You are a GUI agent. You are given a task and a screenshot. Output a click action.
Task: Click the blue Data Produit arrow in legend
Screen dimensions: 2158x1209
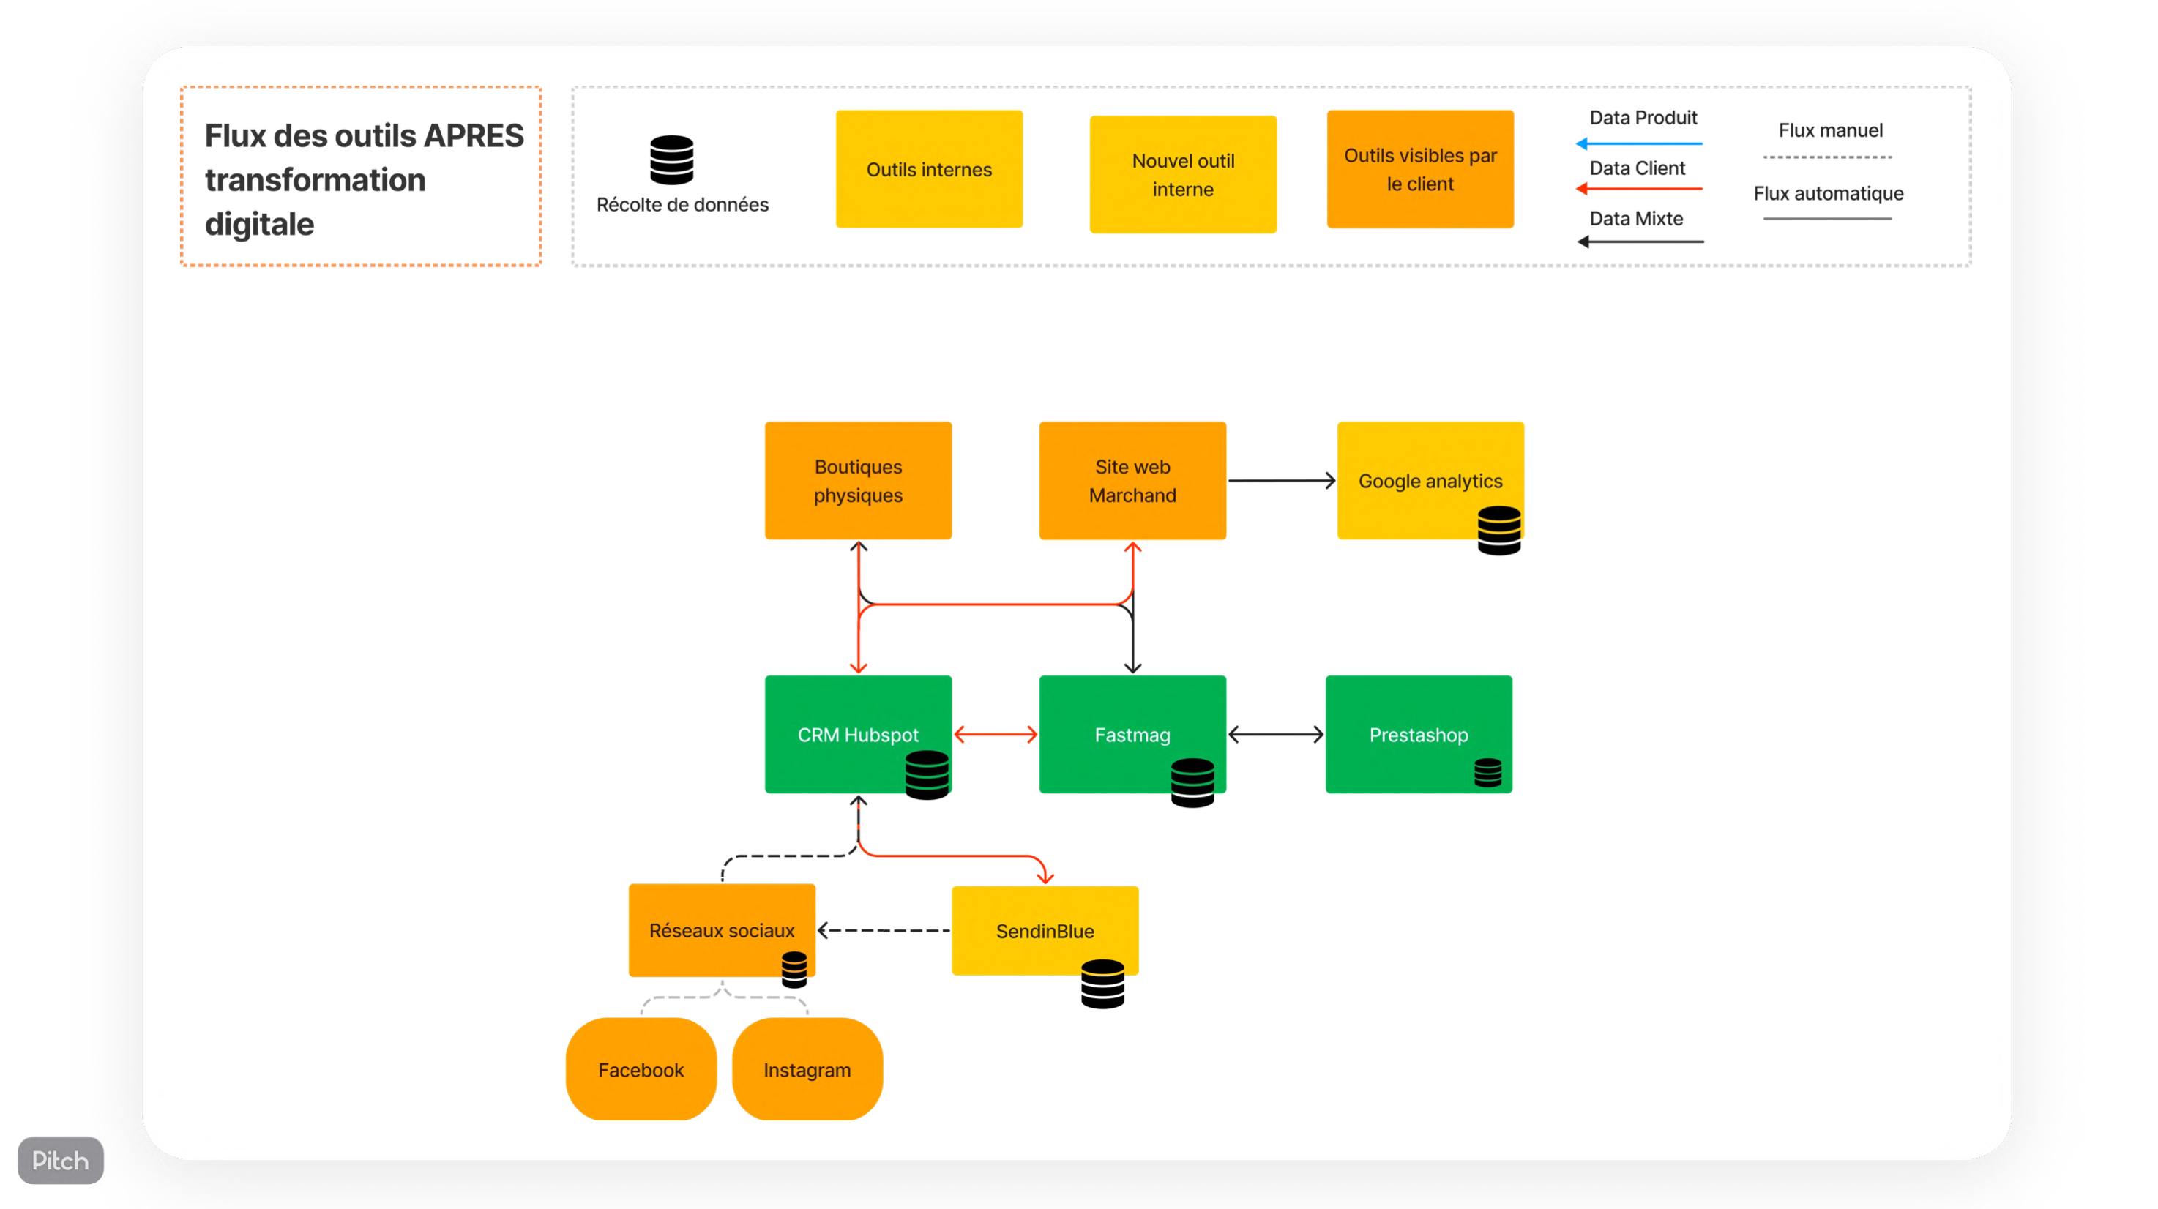pos(1638,144)
